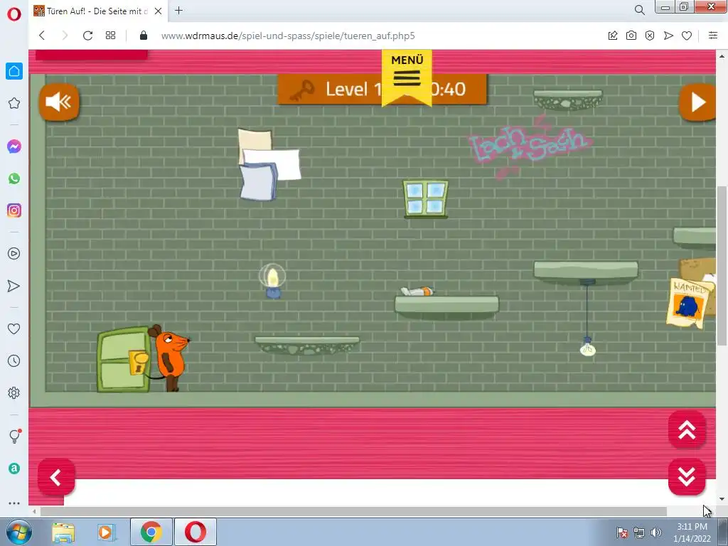The width and height of the screenshot is (728, 546).
Task: Open the sidebar lightbulb tips icon
Action: tap(14, 436)
